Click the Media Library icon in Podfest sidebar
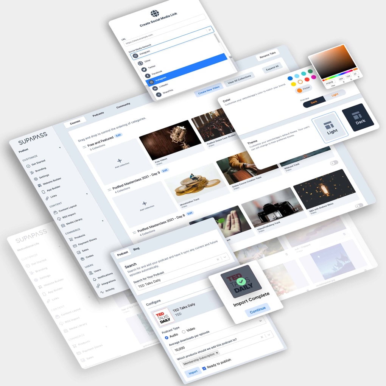Viewport: 386px width, 386px height. pos(63,225)
